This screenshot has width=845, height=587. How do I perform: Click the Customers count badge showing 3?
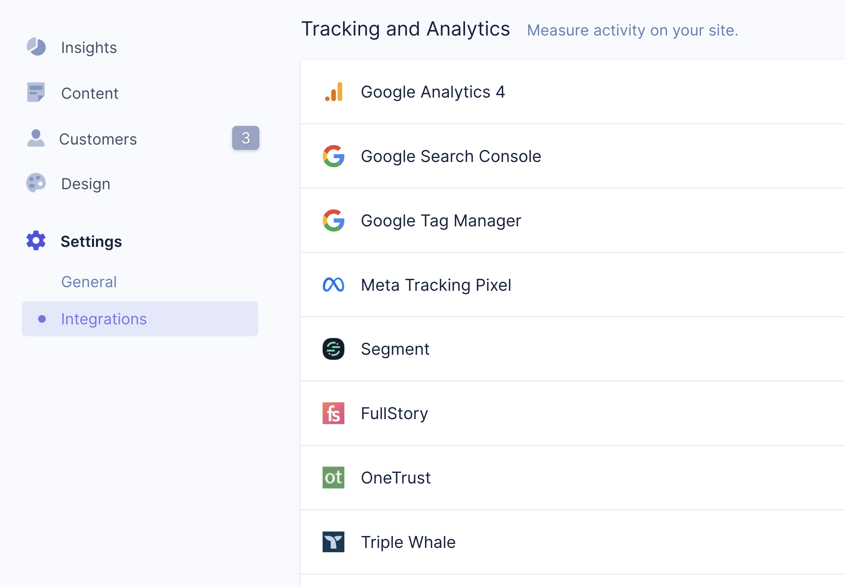pos(246,138)
